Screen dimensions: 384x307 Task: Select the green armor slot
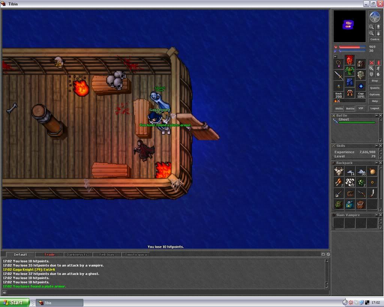(x=349, y=71)
